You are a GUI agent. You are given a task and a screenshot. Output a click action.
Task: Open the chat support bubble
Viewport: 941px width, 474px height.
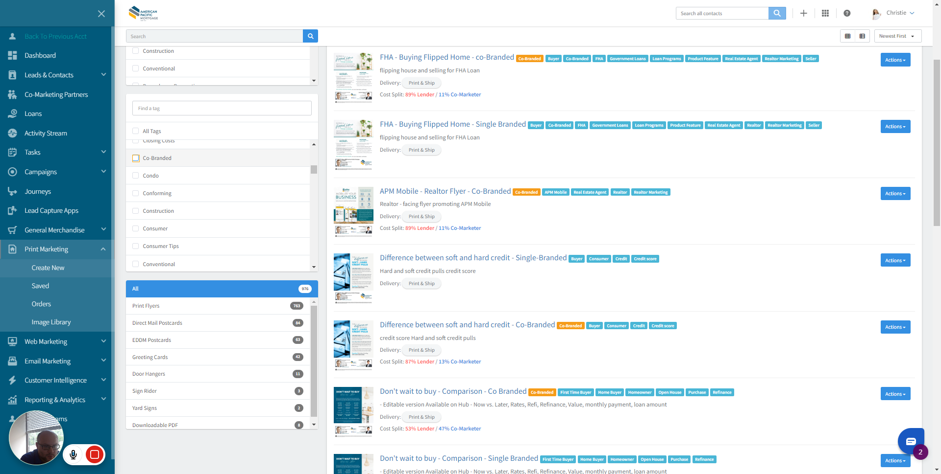coord(911,441)
